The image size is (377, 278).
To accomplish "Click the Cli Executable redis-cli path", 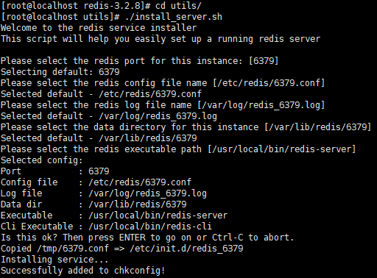I will [x=150, y=227].
